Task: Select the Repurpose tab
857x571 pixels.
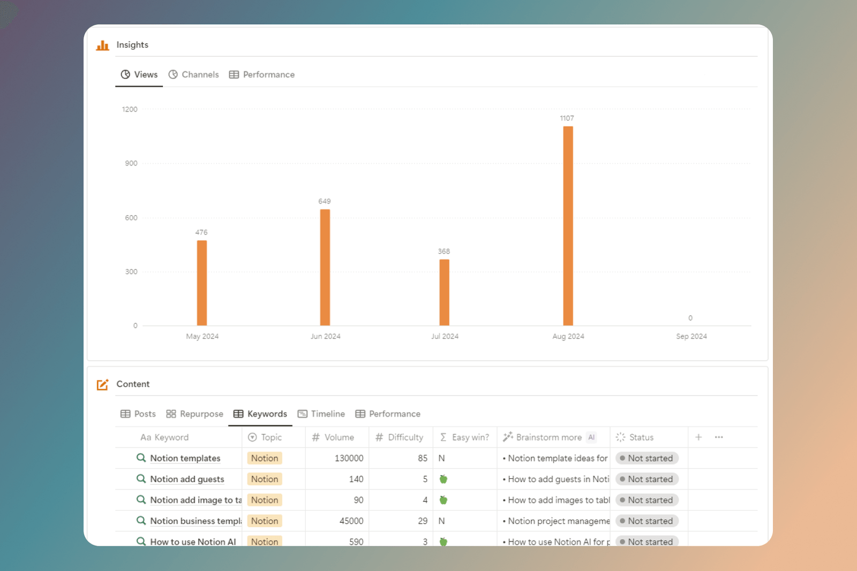Action: (x=194, y=414)
